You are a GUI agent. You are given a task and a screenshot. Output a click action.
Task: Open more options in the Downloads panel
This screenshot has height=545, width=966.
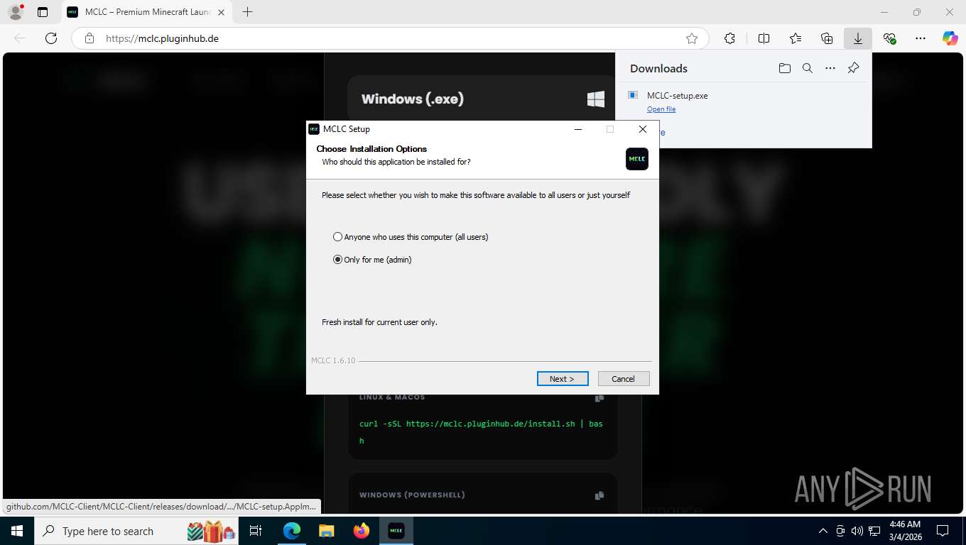tap(830, 68)
